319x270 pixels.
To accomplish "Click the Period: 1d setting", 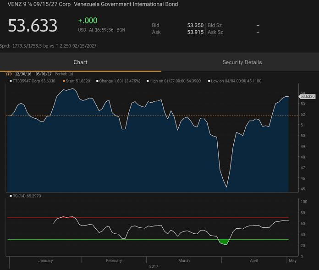I will pyautogui.click(x=64, y=74).
